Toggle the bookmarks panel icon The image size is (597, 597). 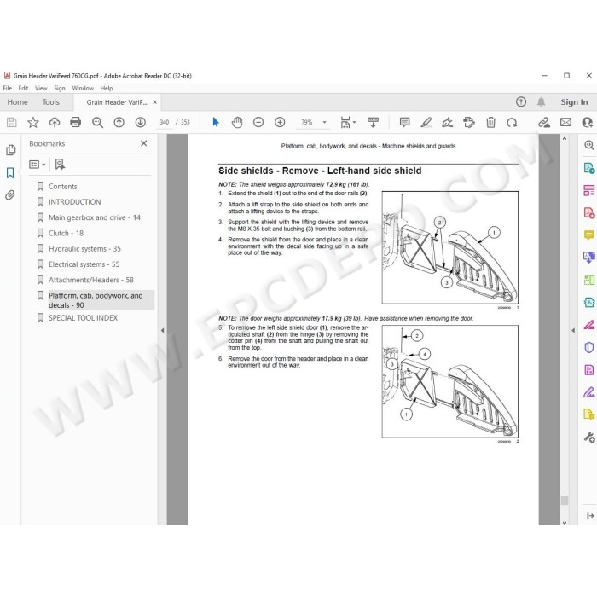pos(10,173)
